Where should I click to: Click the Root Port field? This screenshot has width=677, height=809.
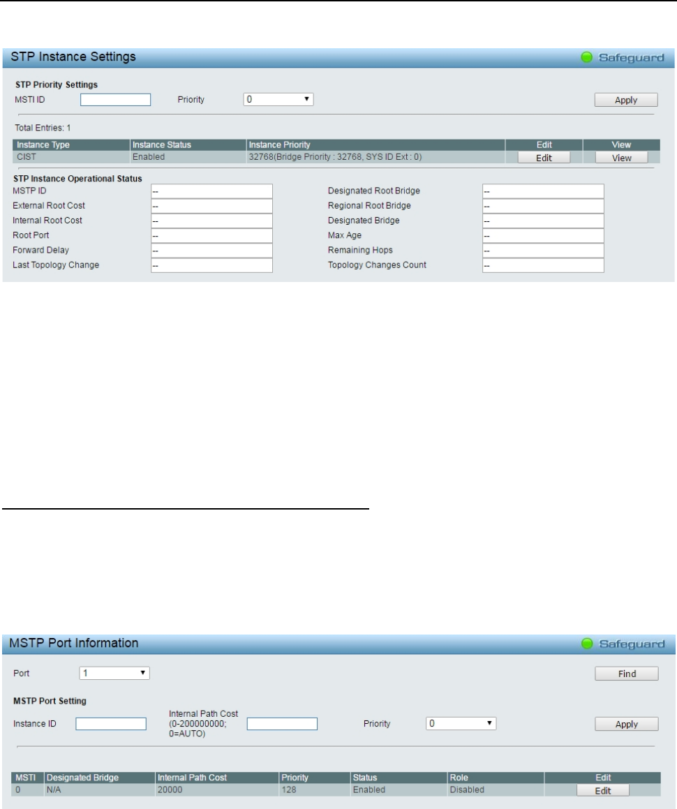pyautogui.click(x=211, y=236)
